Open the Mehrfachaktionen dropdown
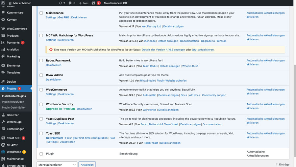Image resolution: width=296 pixels, height=167 pixels. click(x=57, y=165)
